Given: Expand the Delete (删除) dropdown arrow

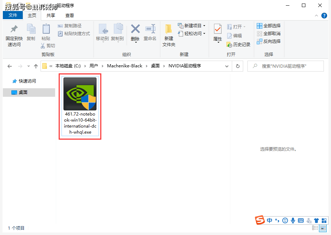Looking at the screenshot, I should [x=135, y=43].
